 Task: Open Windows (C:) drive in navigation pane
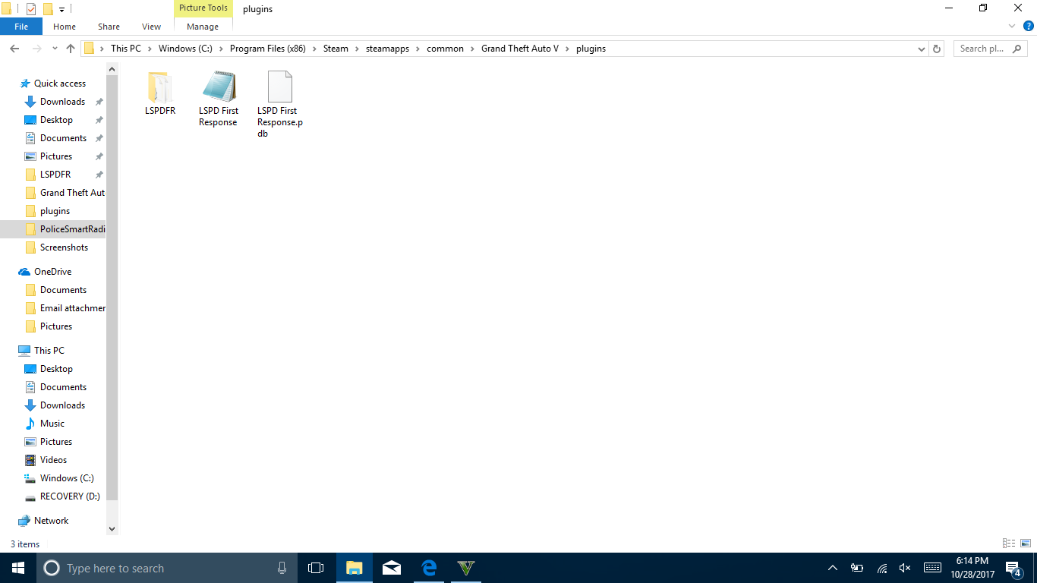point(67,478)
